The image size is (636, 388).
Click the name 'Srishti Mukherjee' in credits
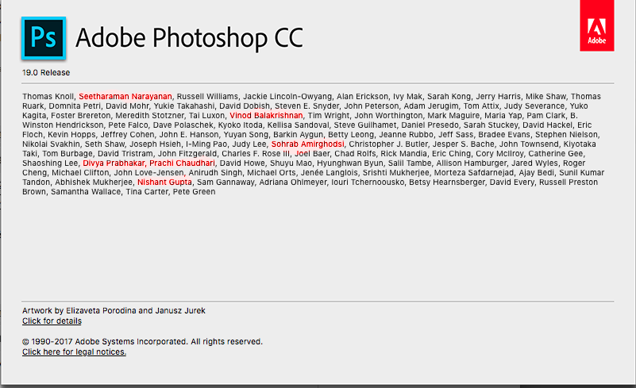click(x=396, y=173)
